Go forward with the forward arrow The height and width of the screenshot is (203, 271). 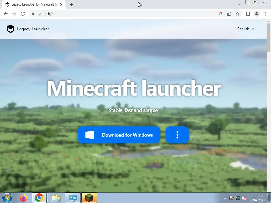pyautogui.click(x=14, y=14)
